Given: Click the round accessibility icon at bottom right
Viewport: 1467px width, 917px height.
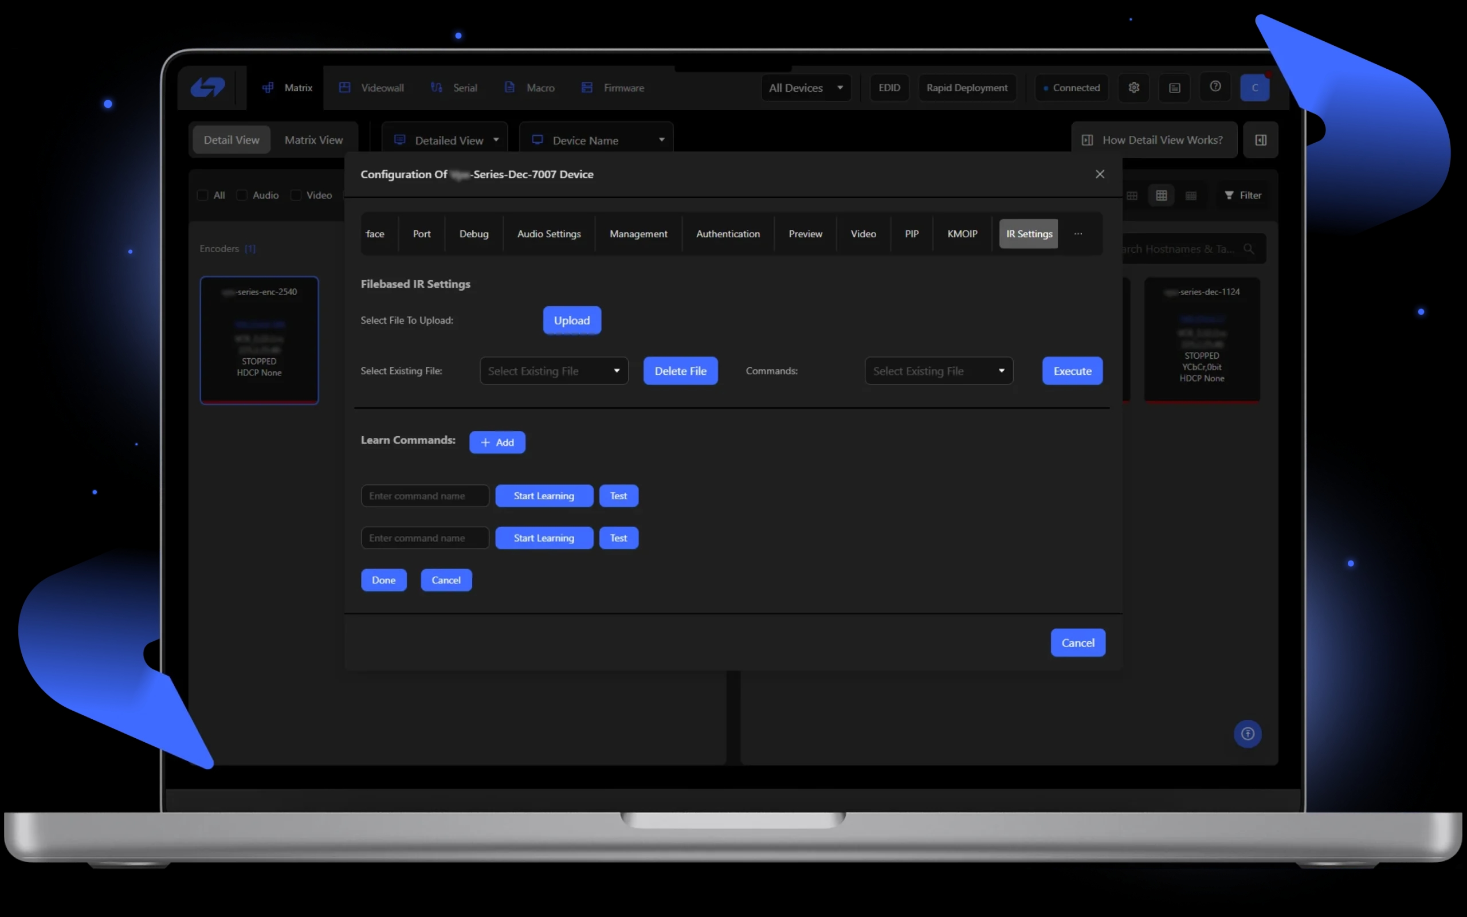Looking at the screenshot, I should [1247, 734].
